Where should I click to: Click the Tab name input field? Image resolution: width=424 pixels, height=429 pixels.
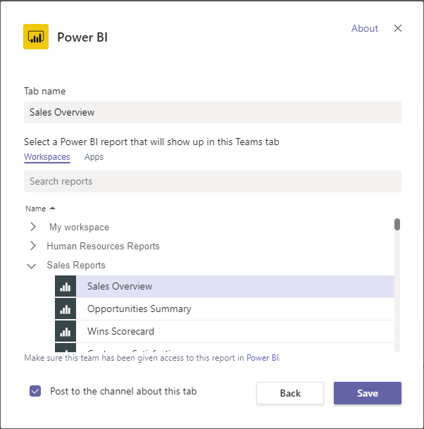(x=213, y=113)
